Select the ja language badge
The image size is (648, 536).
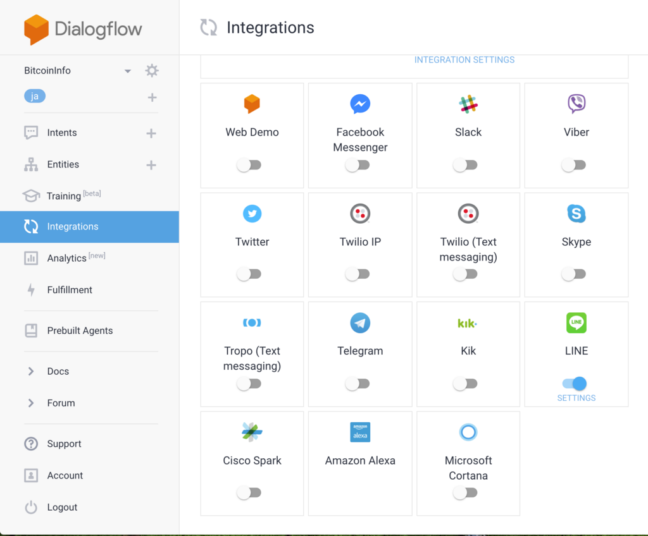(35, 96)
